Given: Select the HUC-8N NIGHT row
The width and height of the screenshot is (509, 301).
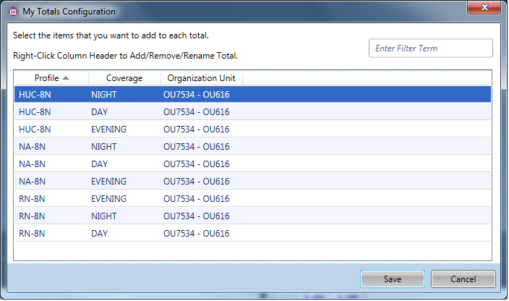Looking at the screenshot, I should tap(252, 95).
